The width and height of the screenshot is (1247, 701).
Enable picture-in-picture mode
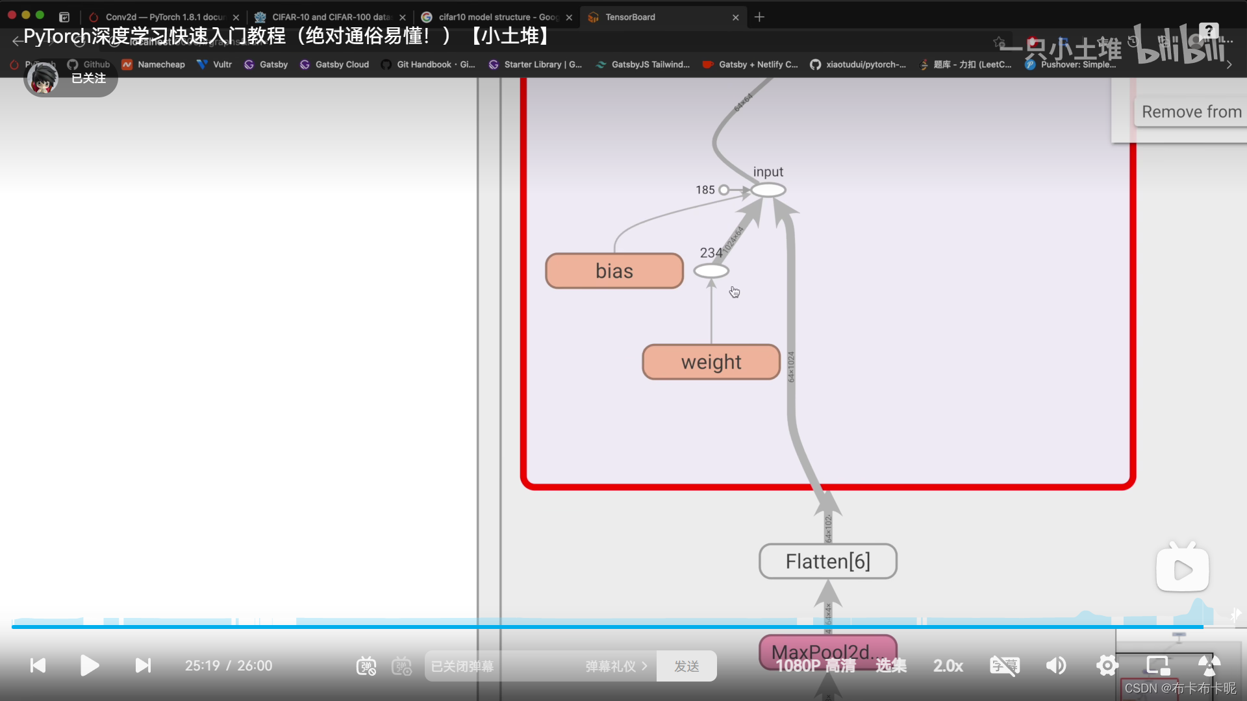pyautogui.click(x=1158, y=665)
